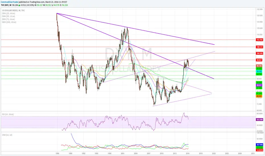265x156 pixels.
Task: Click the 2001 year on time axis
Action: pos(123,153)
